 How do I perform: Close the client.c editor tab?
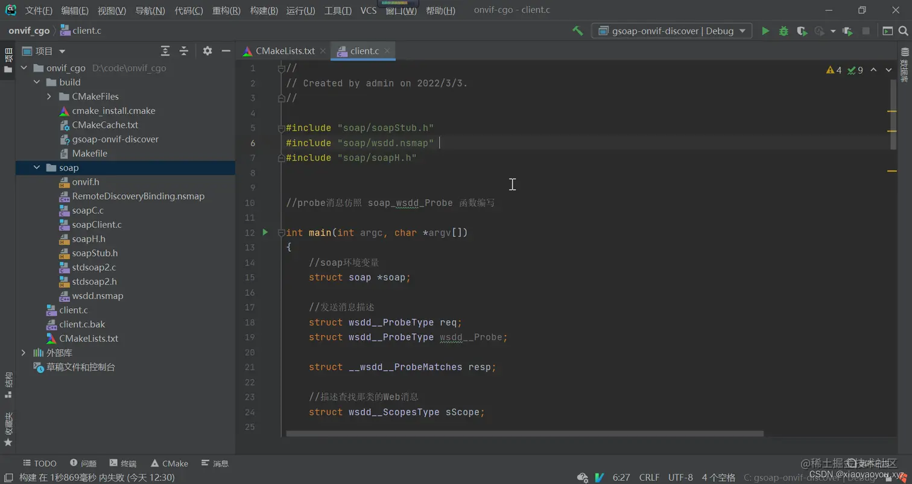point(387,51)
